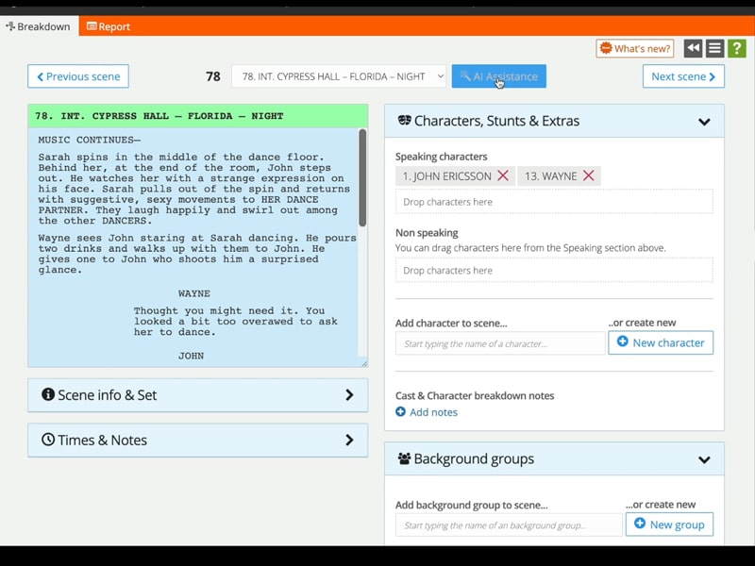Screen dimensions: 755x566
Task: Collapse the Background groups panel
Action: coord(704,459)
